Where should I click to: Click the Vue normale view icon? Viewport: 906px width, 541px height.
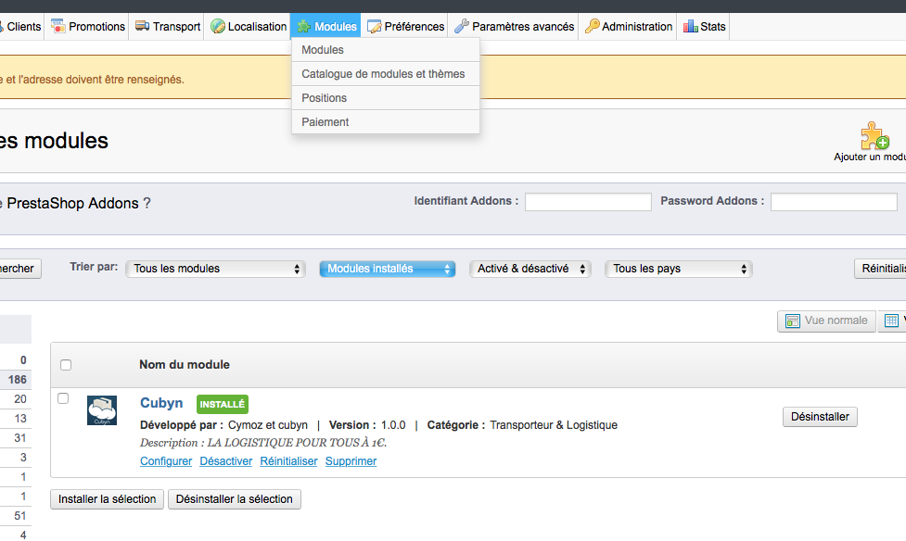pos(793,321)
